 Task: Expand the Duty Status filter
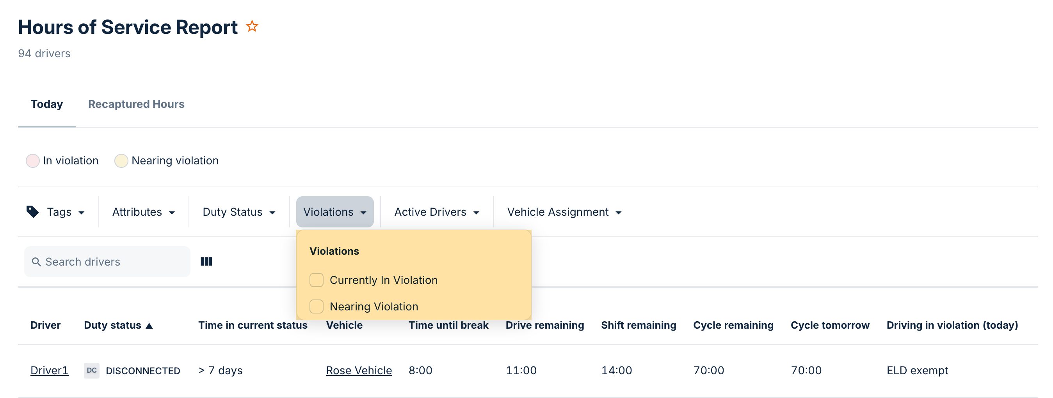tap(239, 212)
